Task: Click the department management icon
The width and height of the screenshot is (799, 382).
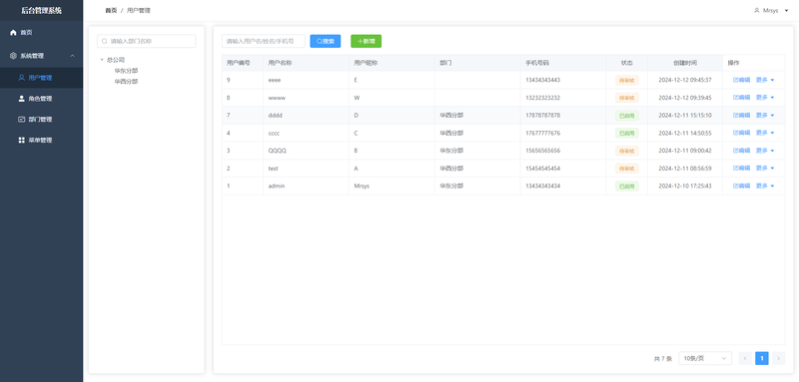Action: click(x=21, y=120)
